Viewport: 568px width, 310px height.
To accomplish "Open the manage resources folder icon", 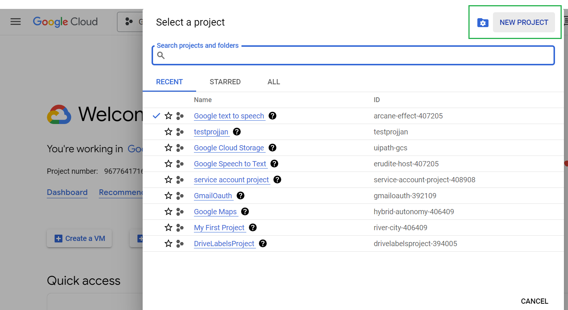I will 483,23.
